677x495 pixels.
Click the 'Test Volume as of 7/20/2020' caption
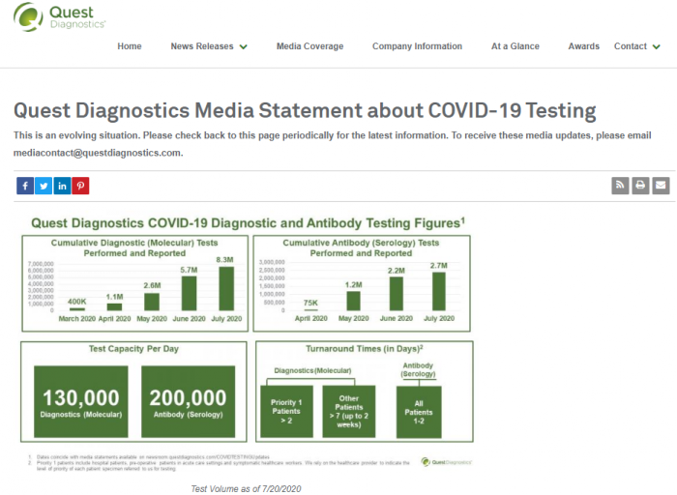tap(246, 488)
